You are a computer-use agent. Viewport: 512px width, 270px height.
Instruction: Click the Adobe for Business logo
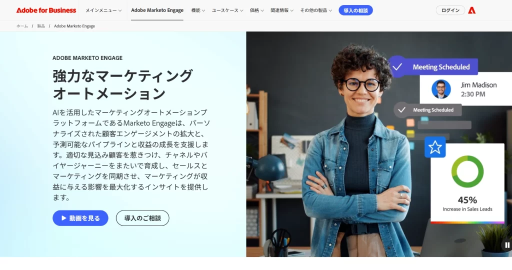pyautogui.click(x=46, y=10)
